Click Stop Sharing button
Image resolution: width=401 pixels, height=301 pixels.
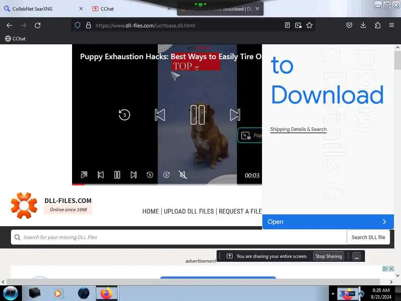click(329, 256)
